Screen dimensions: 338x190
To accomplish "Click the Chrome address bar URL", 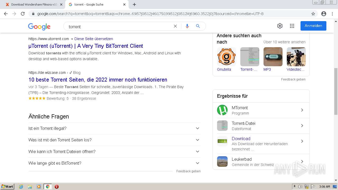I will coord(150,14).
